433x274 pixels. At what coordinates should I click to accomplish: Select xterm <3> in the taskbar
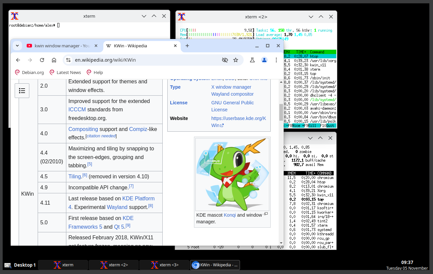[164, 265]
